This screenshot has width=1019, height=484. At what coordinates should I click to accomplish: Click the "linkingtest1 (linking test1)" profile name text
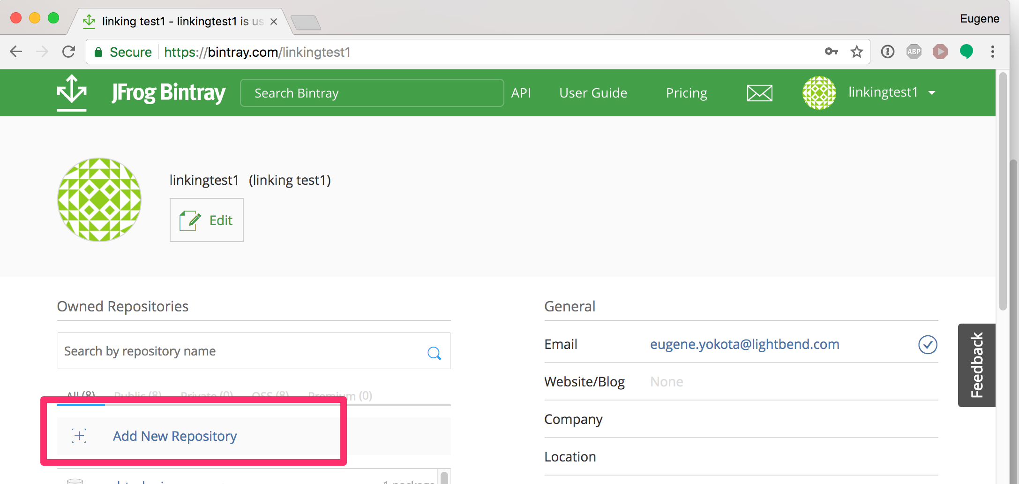[x=250, y=180]
